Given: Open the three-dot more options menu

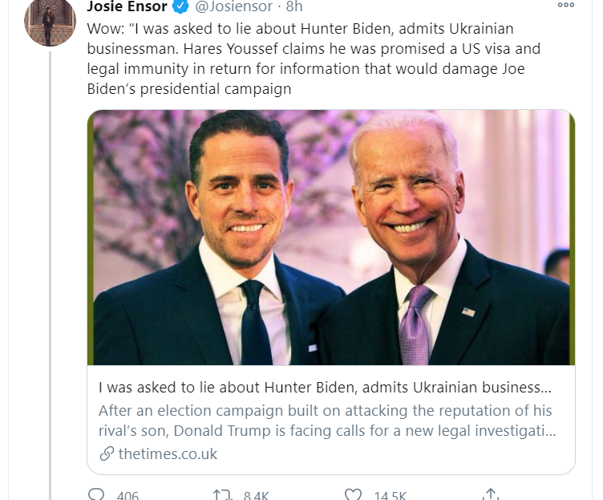Looking at the screenshot, I should coord(566,6).
